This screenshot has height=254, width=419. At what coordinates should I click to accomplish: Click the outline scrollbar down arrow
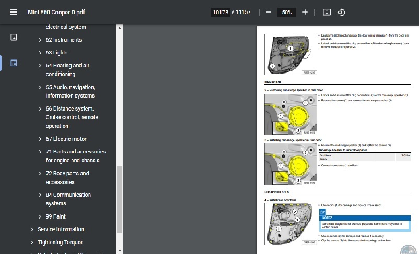click(120, 250)
